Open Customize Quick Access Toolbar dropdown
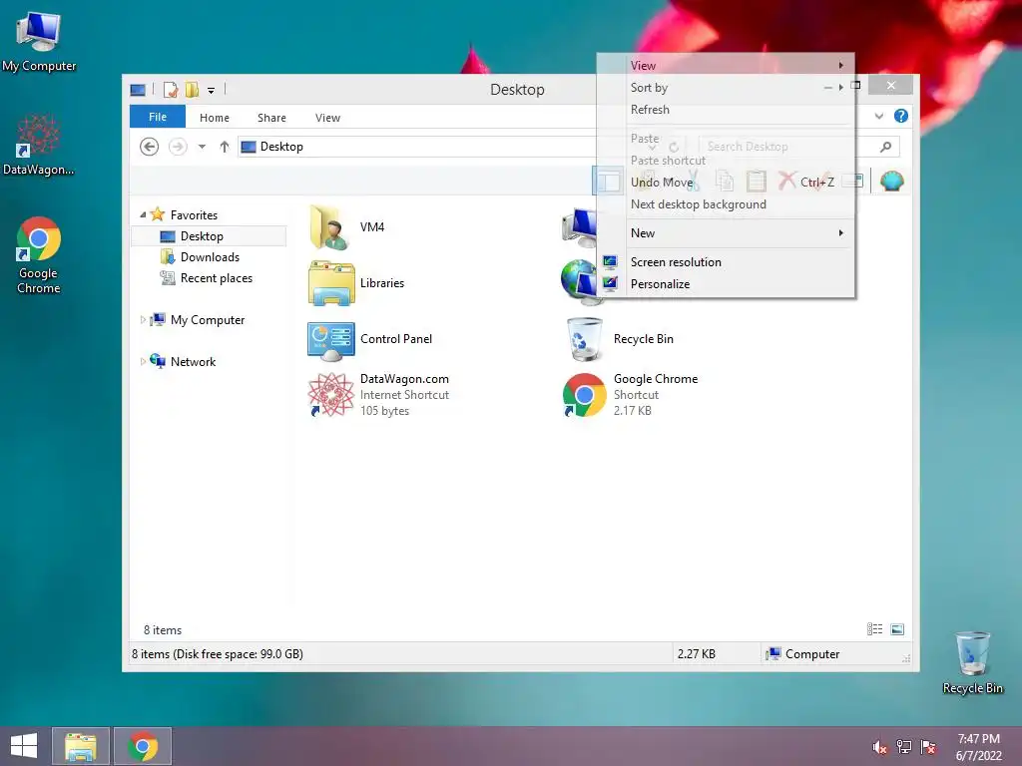The image size is (1022, 766). tap(211, 91)
